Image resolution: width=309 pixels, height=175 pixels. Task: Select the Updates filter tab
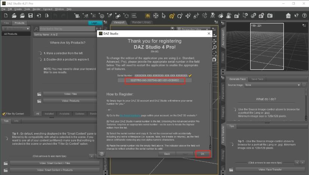click(x=80, y=114)
